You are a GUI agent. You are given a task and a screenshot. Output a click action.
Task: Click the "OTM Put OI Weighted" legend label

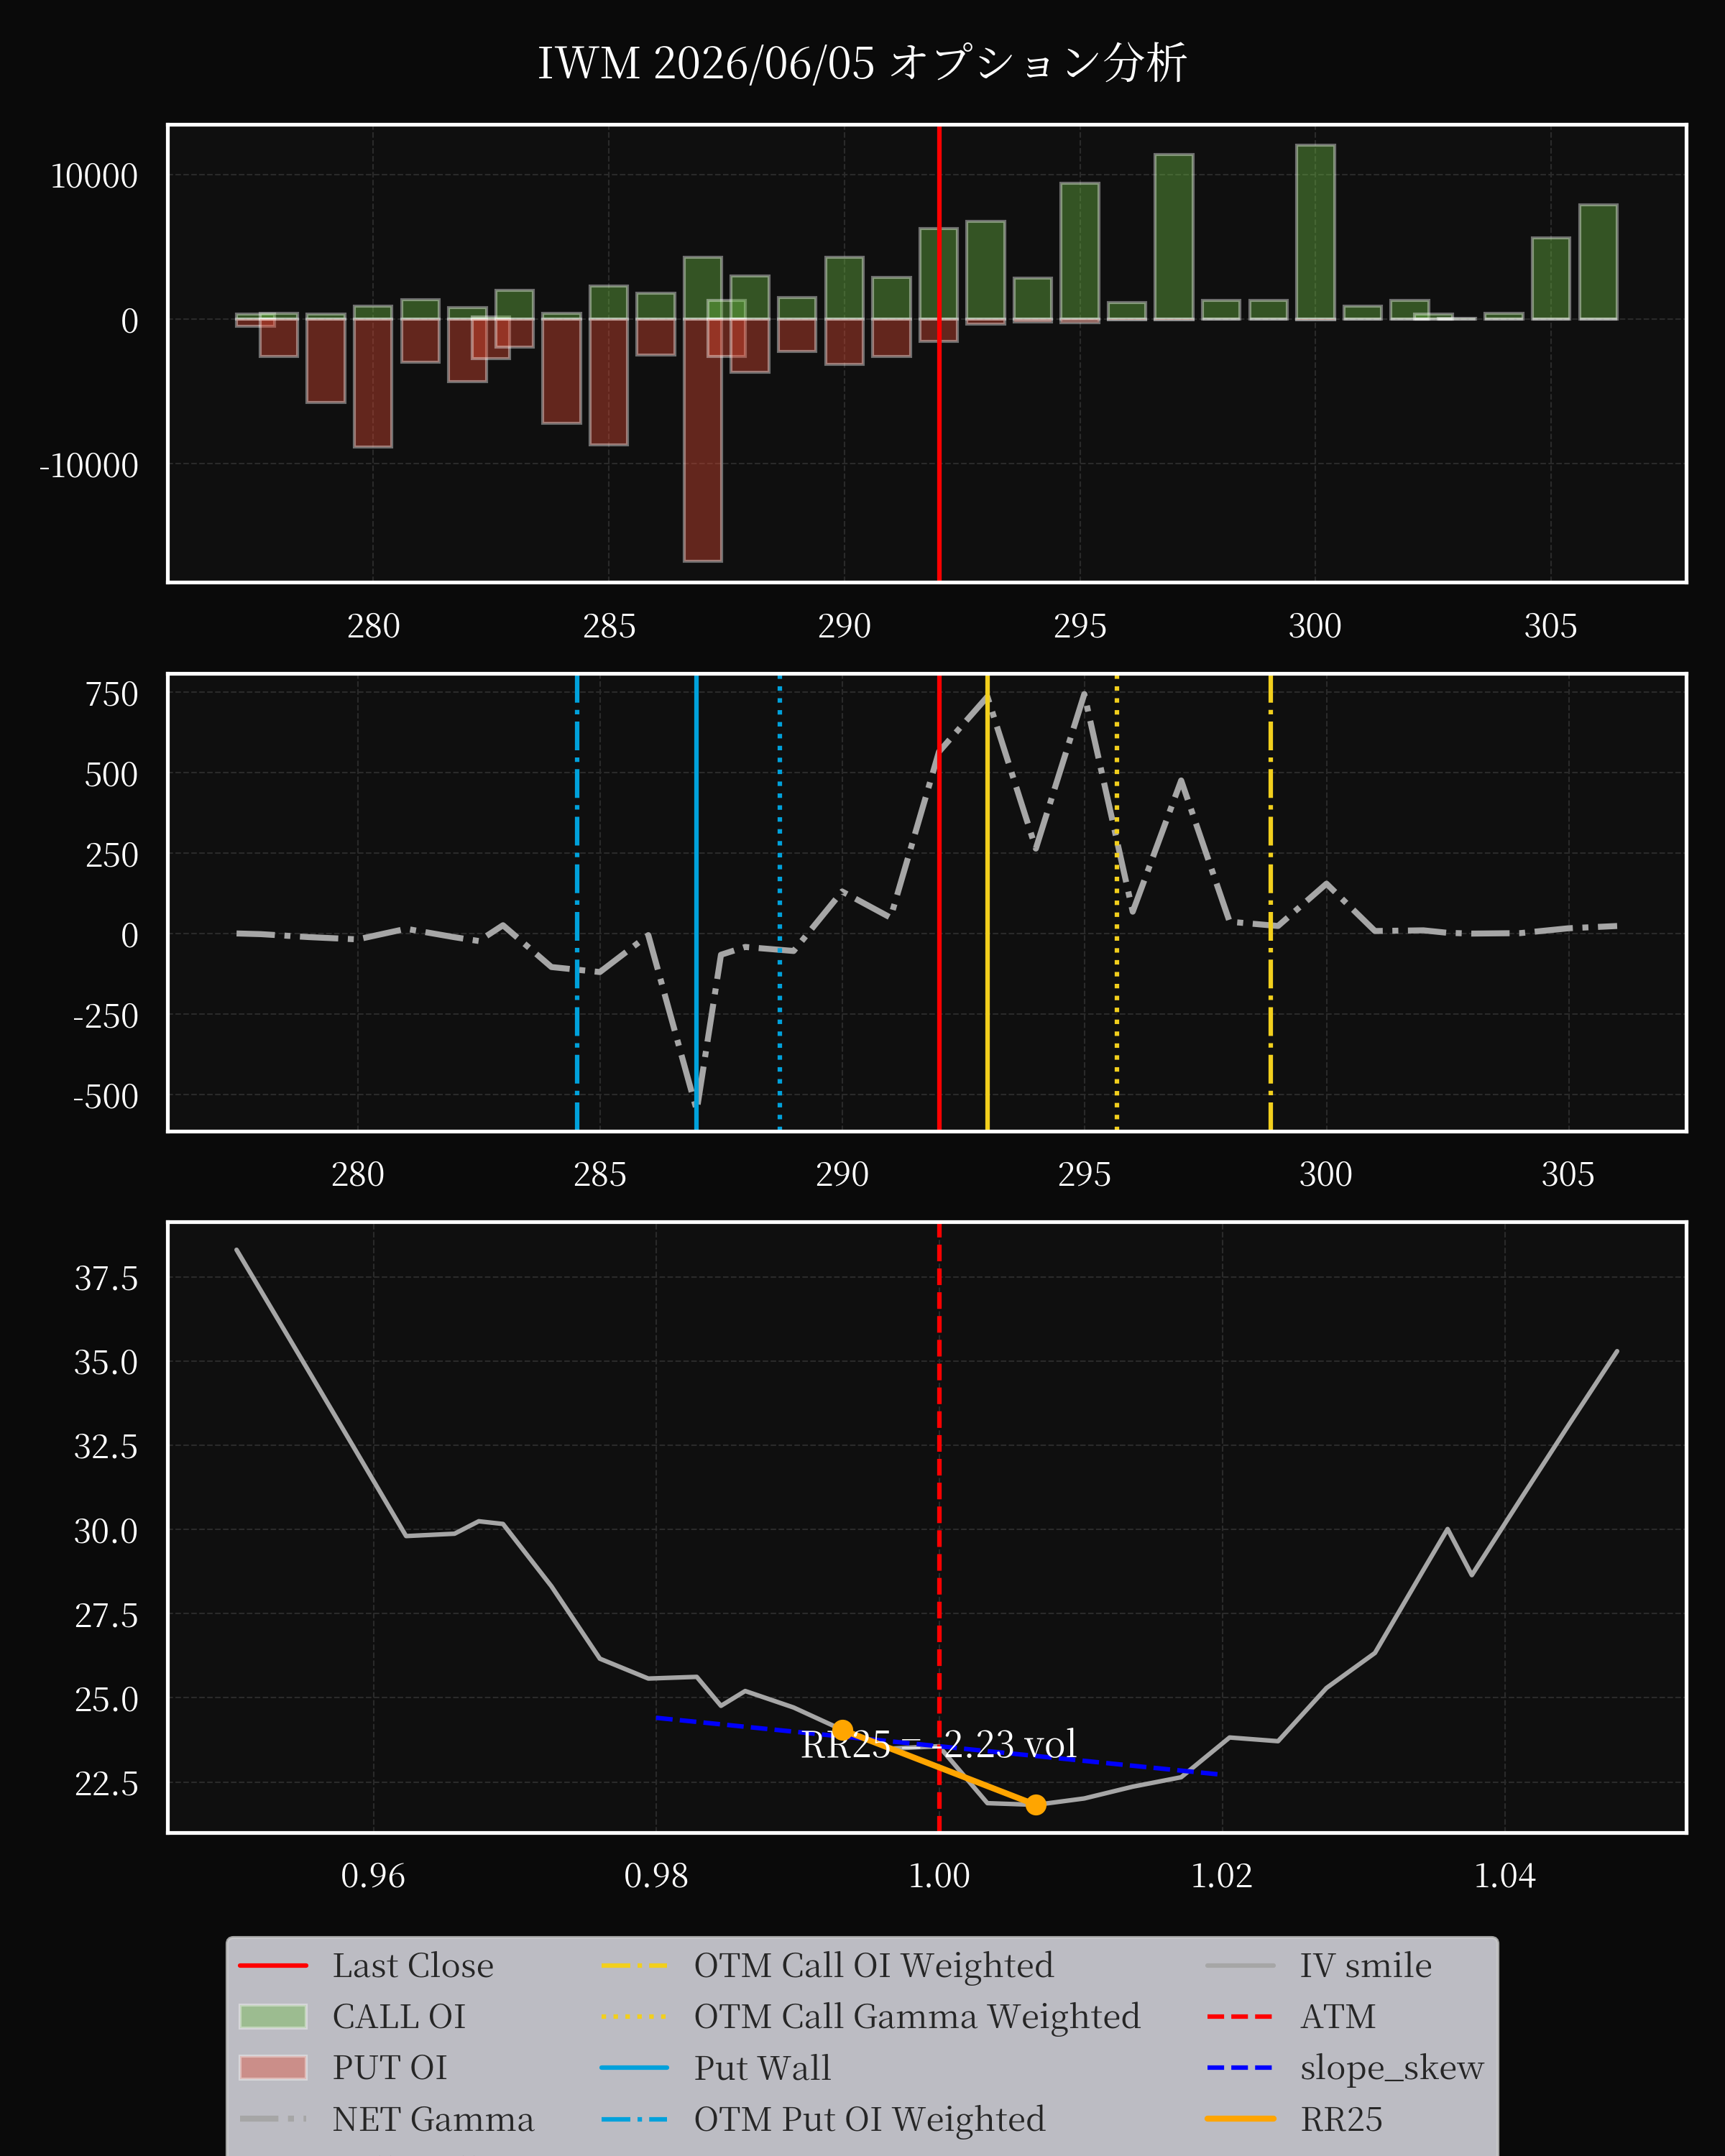click(869, 2119)
